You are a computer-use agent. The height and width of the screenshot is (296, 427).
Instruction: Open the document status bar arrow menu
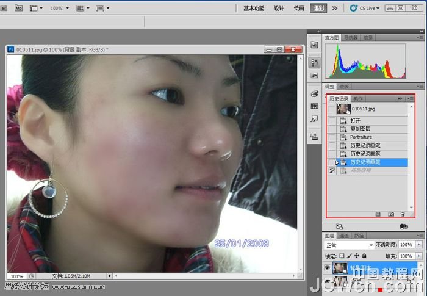(109, 276)
